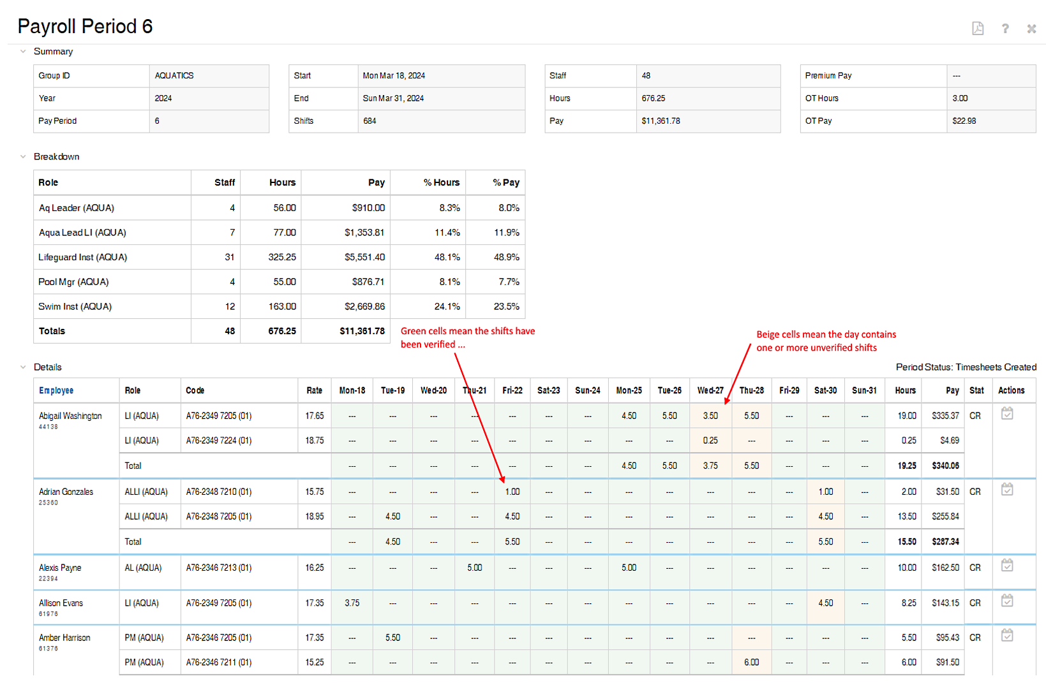
Task: Collapse the Details section
Action: [x=23, y=367]
